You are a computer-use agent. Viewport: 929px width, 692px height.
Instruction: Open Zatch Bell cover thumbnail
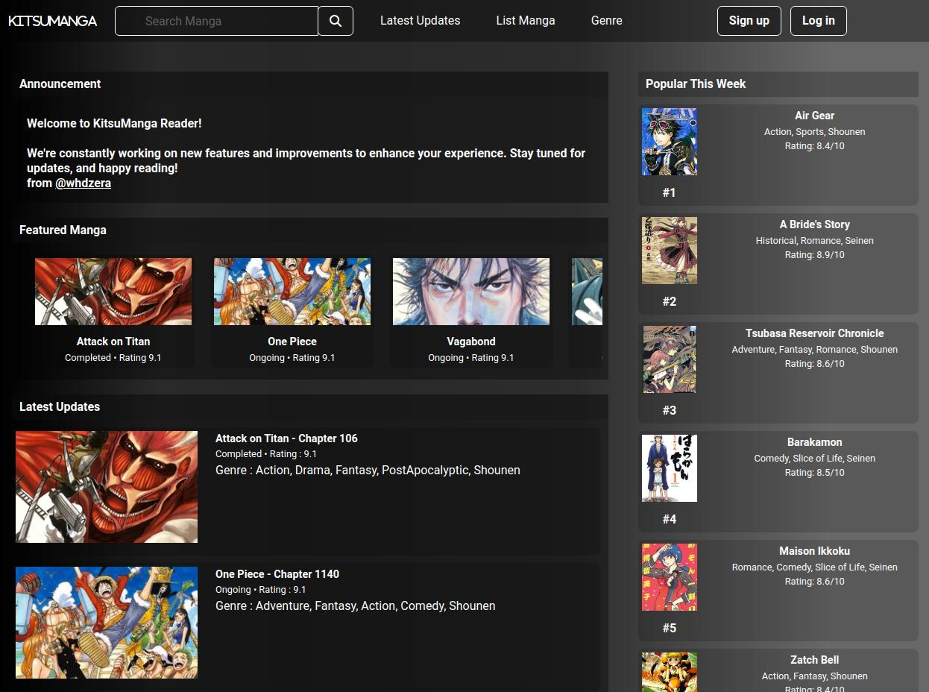click(x=670, y=672)
